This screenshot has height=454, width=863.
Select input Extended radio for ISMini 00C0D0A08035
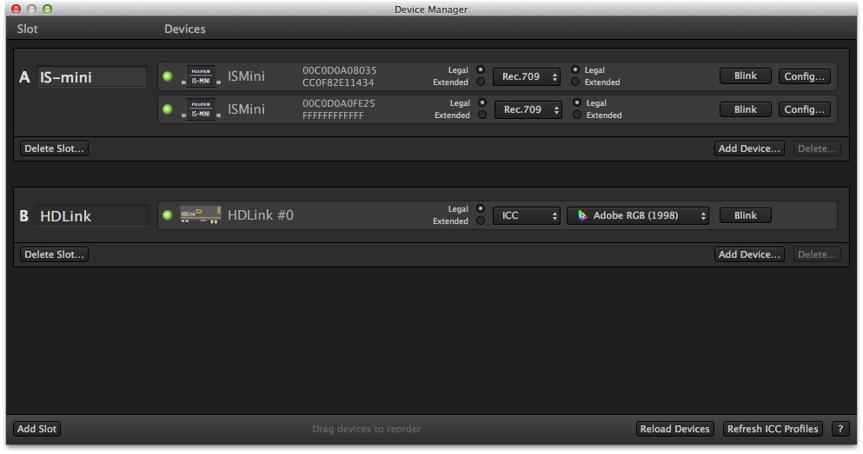[481, 82]
